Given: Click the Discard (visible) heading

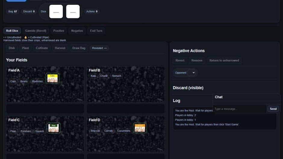Looking at the screenshot, I should (188, 88).
